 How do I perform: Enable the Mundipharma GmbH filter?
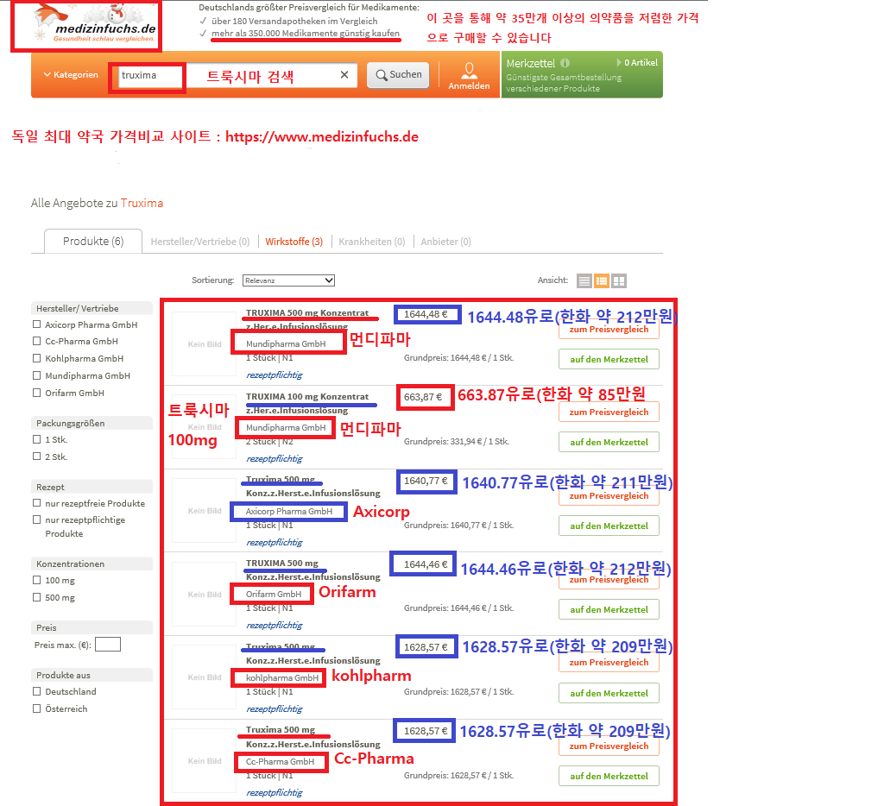click(x=36, y=375)
